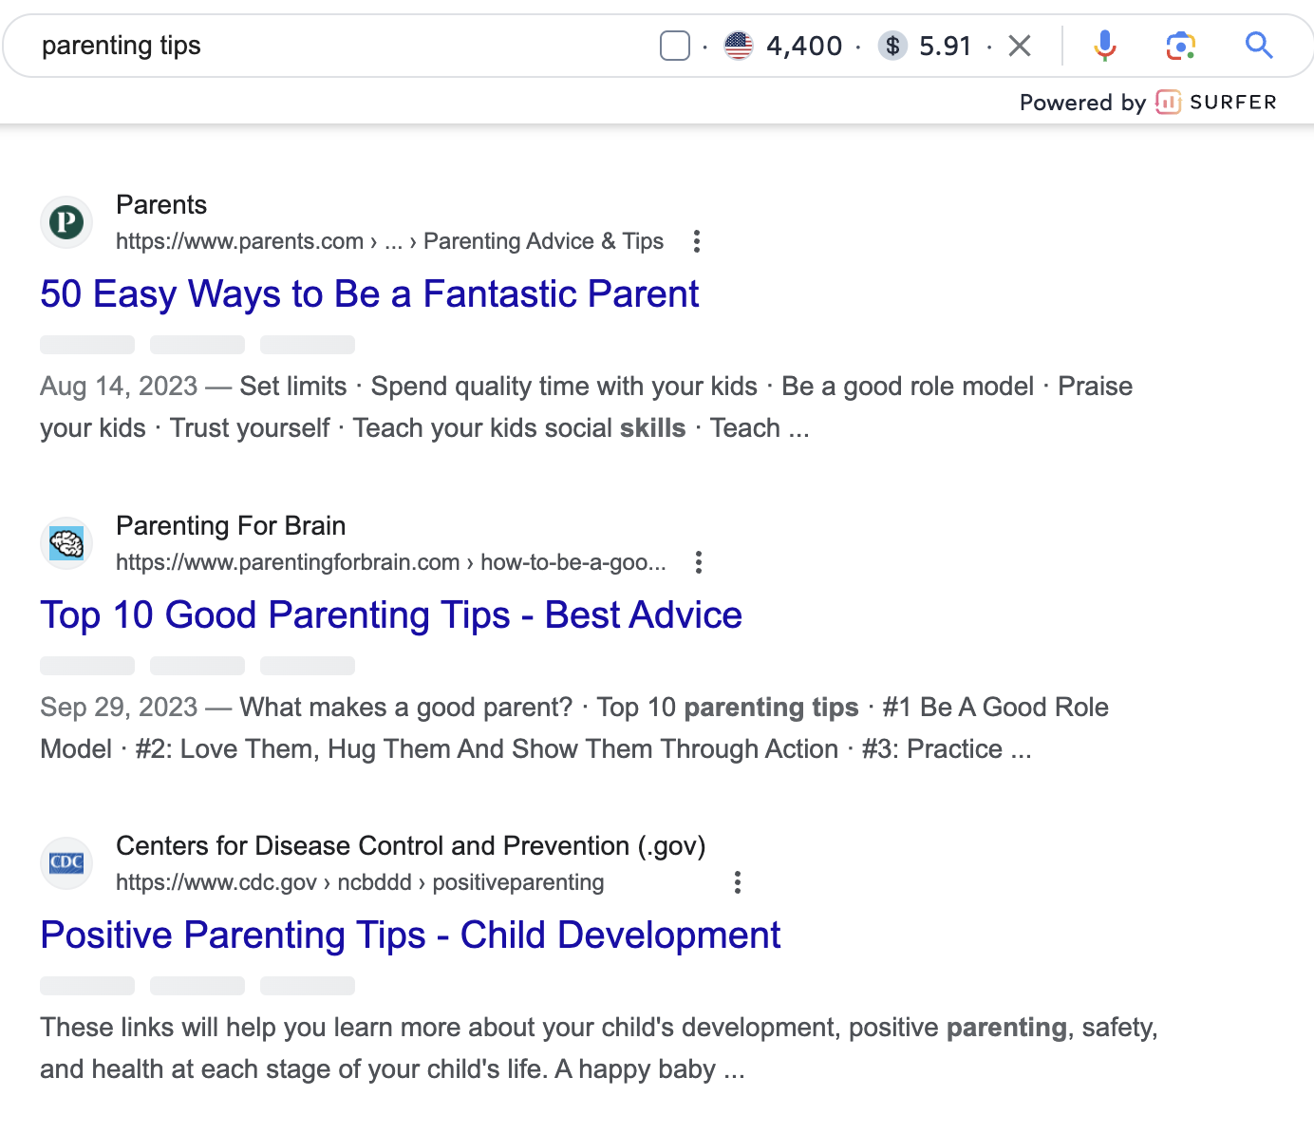Open 'Positive Parenting Tips - Child Development' link
This screenshot has width=1314, height=1134.
tap(410, 936)
